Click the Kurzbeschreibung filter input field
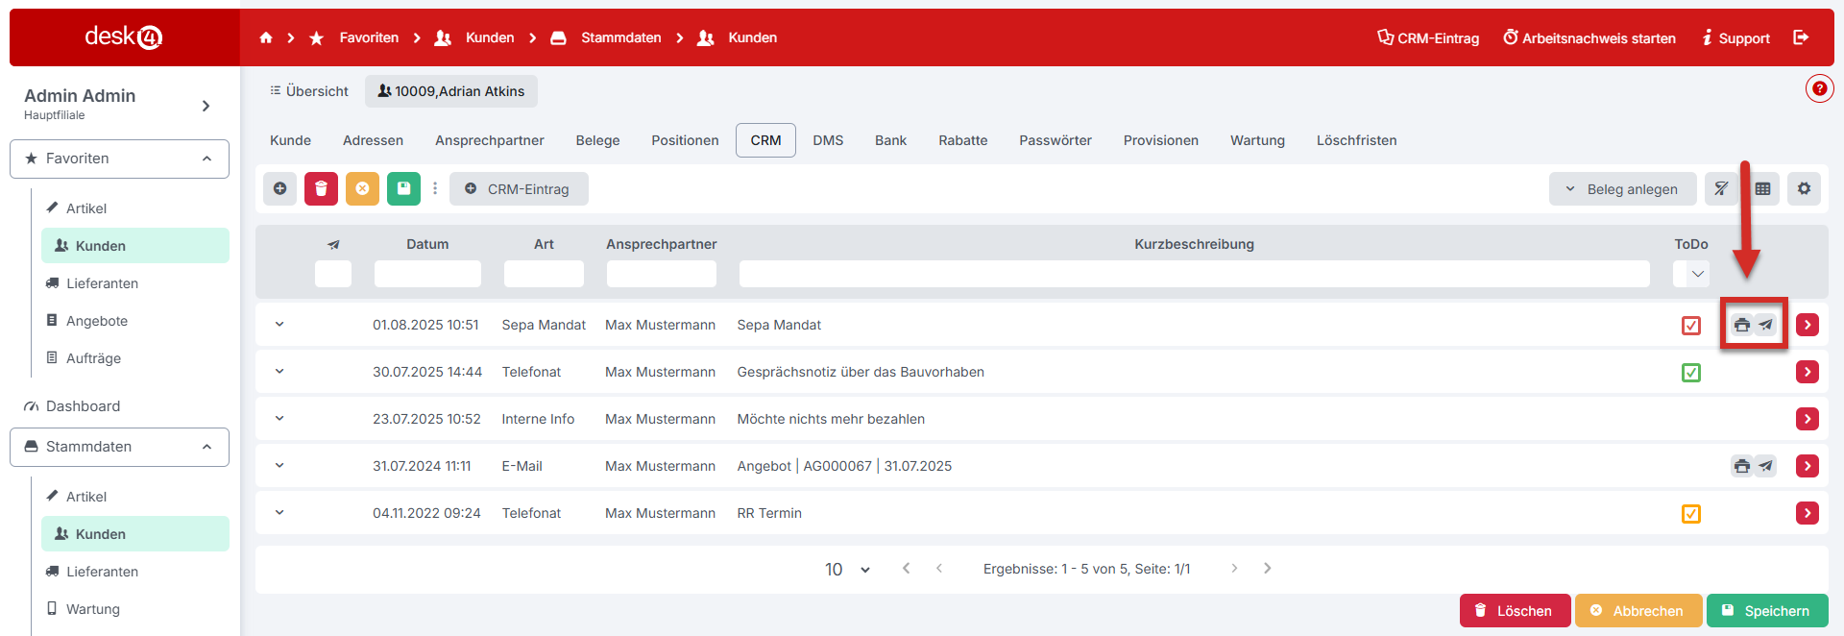Screen dimensions: 1844x636 click(x=1194, y=274)
